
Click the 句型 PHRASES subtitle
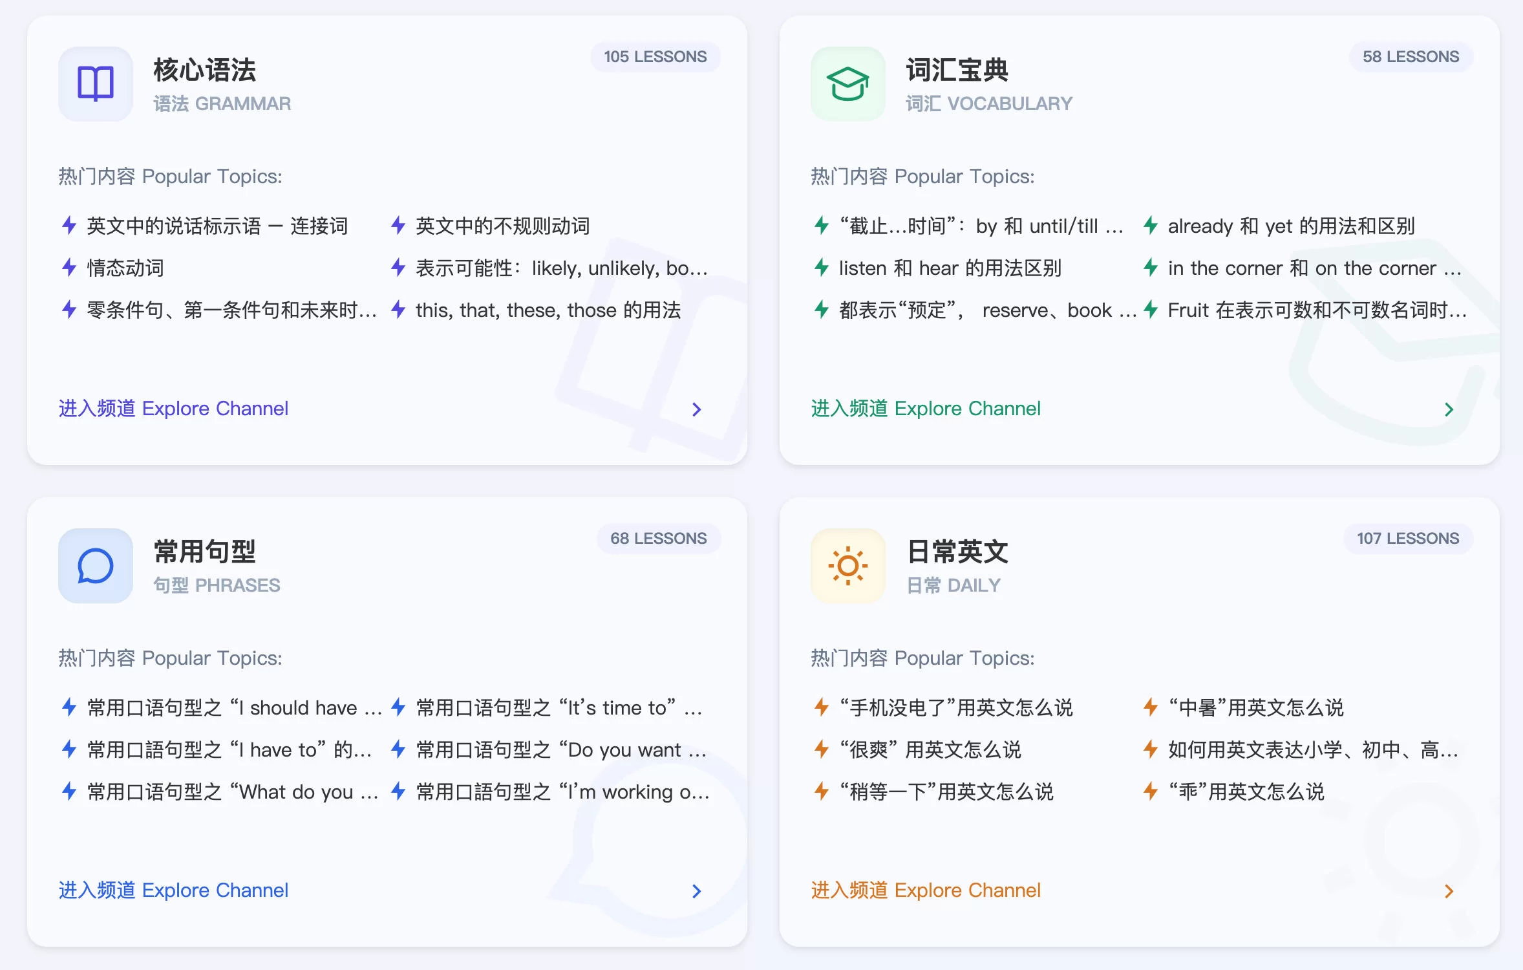[217, 585]
